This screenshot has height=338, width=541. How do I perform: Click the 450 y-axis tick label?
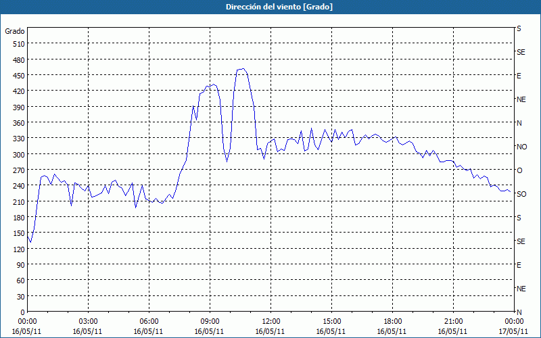pos(19,76)
